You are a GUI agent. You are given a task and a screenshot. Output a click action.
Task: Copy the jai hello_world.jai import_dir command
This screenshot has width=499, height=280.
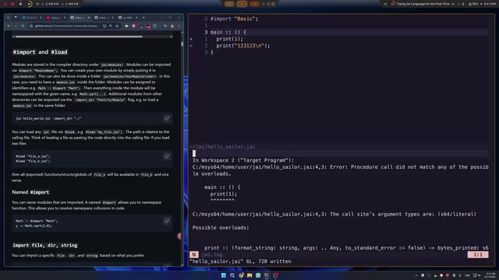pyautogui.click(x=167, y=118)
